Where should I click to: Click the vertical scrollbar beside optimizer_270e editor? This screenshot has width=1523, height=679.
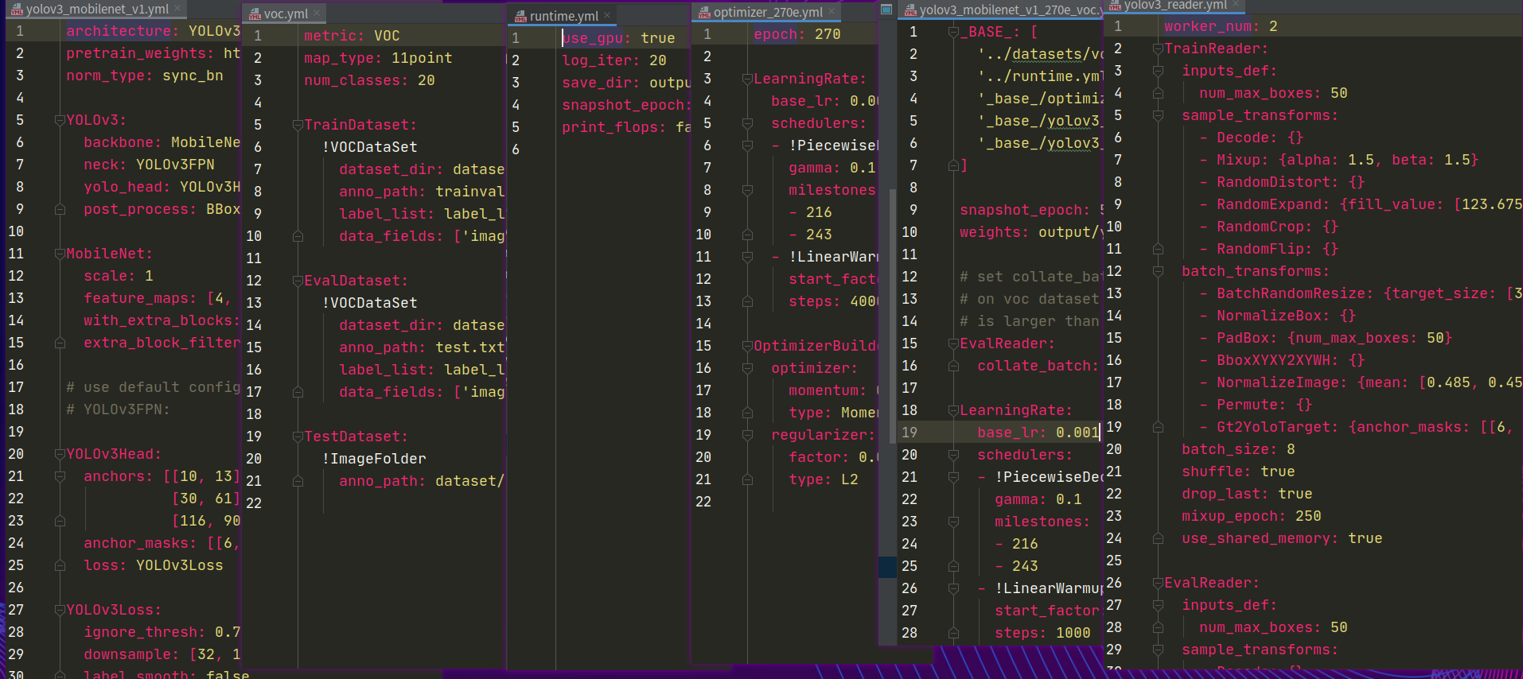[893, 318]
